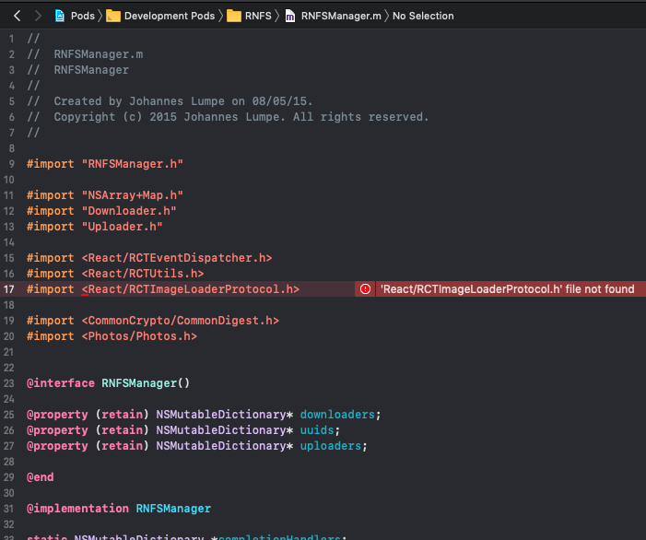
Task: Open the No Selection symbol menu
Action: 423,16
